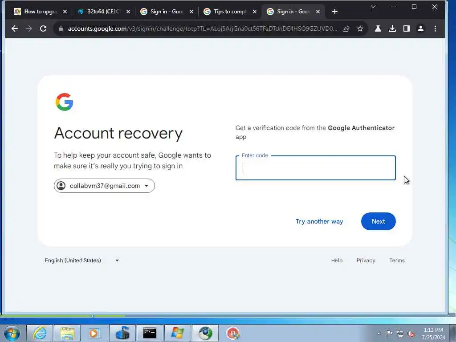Share this page icon in address bar

coord(346,28)
